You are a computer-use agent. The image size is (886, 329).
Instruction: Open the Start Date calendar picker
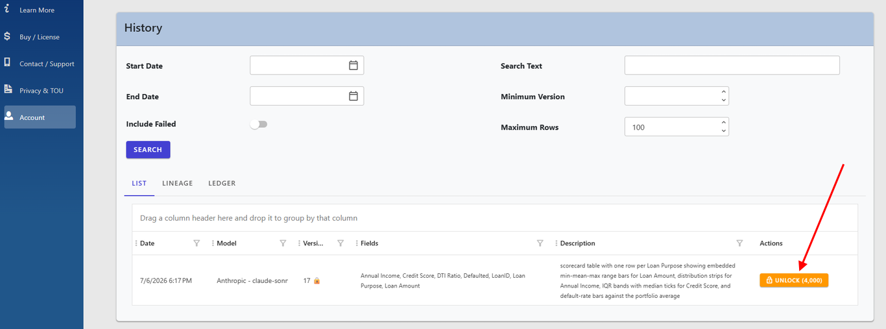[353, 66]
